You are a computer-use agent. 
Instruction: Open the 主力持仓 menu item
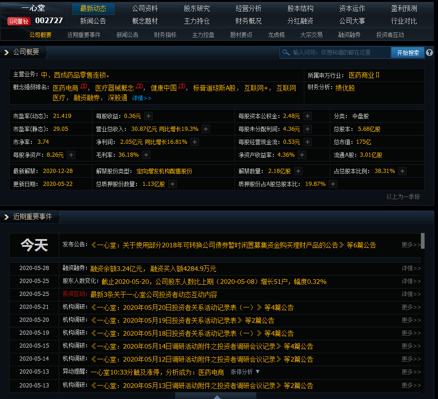[197, 21]
